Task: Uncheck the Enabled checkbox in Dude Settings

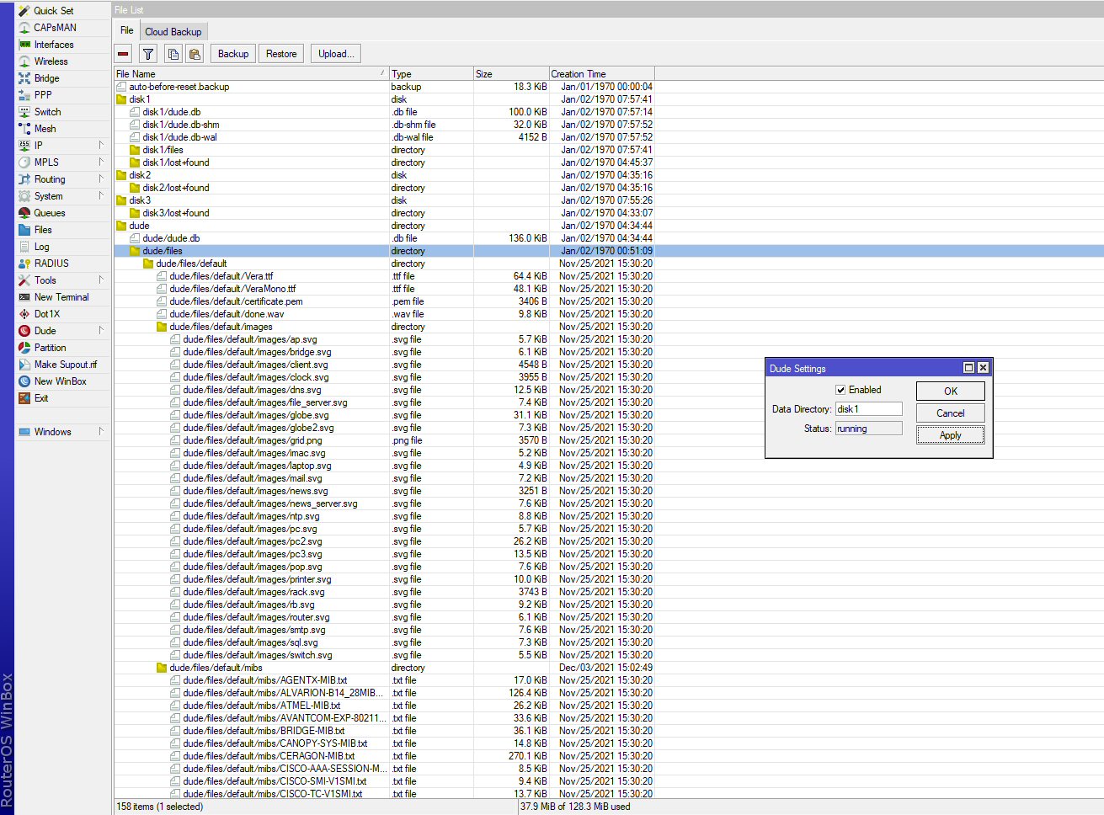Action: tap(840, 390)
